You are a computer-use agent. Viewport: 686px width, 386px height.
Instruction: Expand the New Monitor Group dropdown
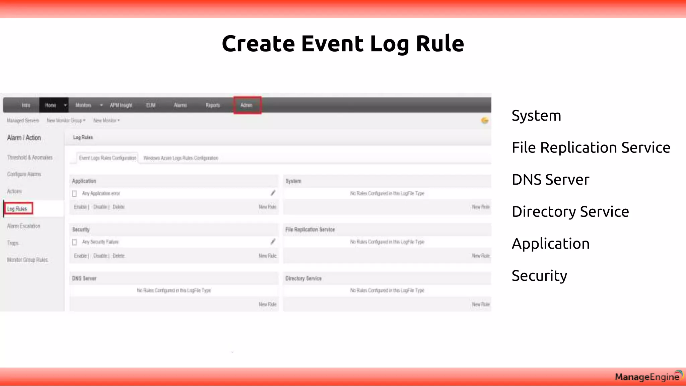[66, 120]
